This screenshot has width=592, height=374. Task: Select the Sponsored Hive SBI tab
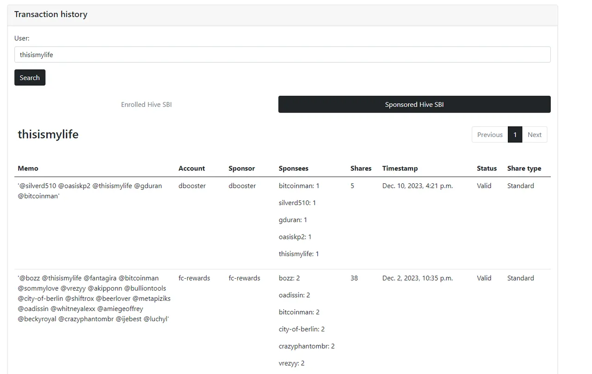(x=414, y=105)
